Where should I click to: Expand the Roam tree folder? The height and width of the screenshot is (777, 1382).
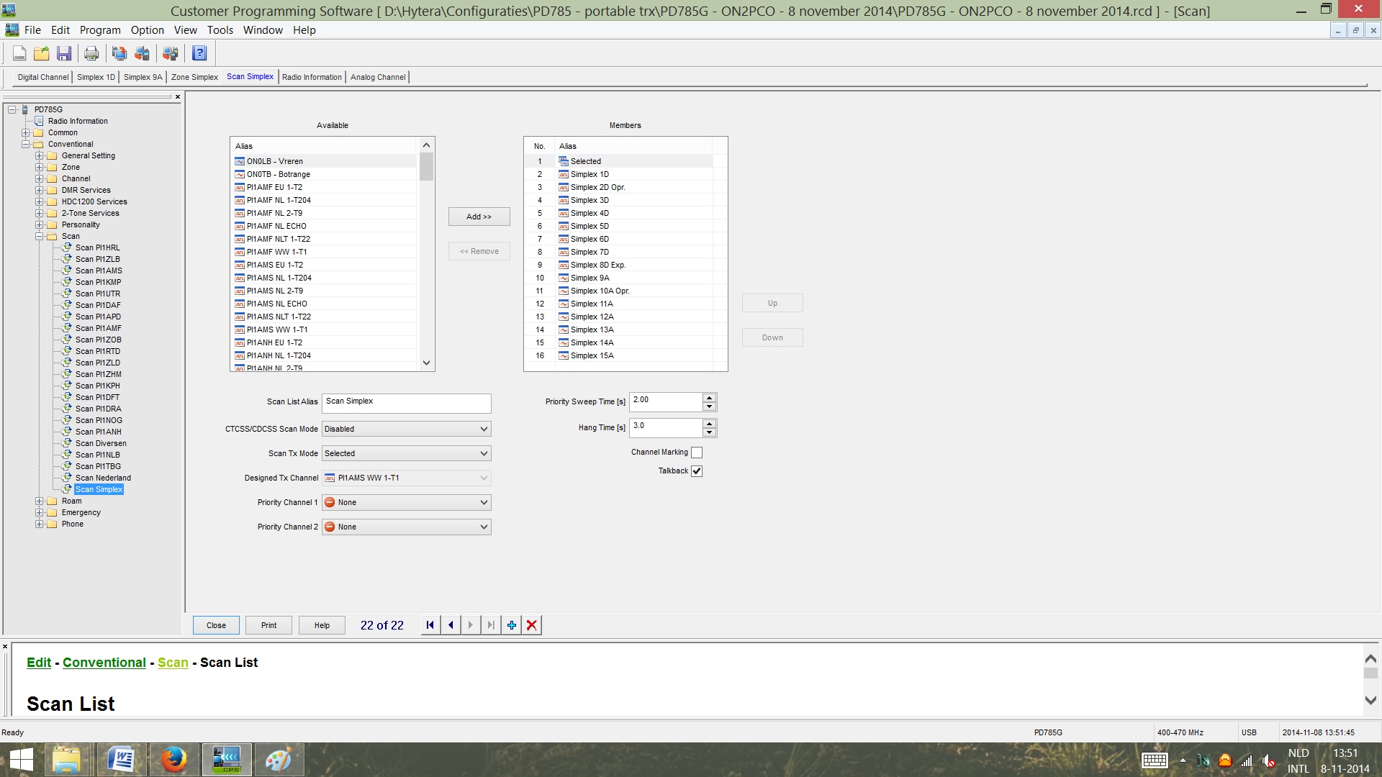coord(40,501)
